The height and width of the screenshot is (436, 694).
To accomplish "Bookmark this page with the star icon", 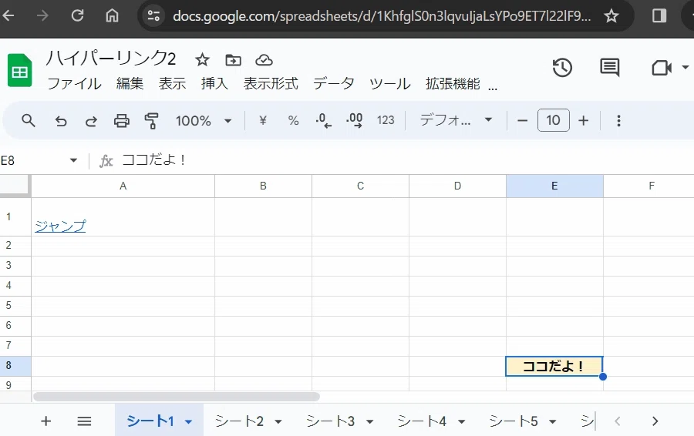I will point(611,16).
